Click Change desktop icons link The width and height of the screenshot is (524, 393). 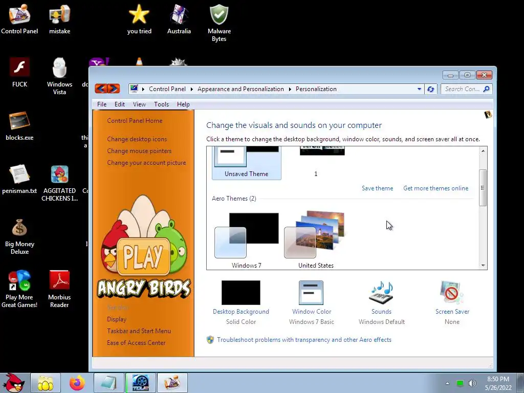[137, 139]
